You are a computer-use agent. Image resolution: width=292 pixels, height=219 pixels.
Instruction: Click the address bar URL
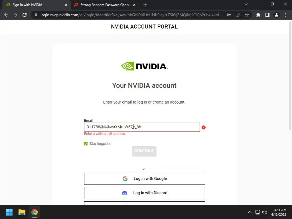point(131,15)
